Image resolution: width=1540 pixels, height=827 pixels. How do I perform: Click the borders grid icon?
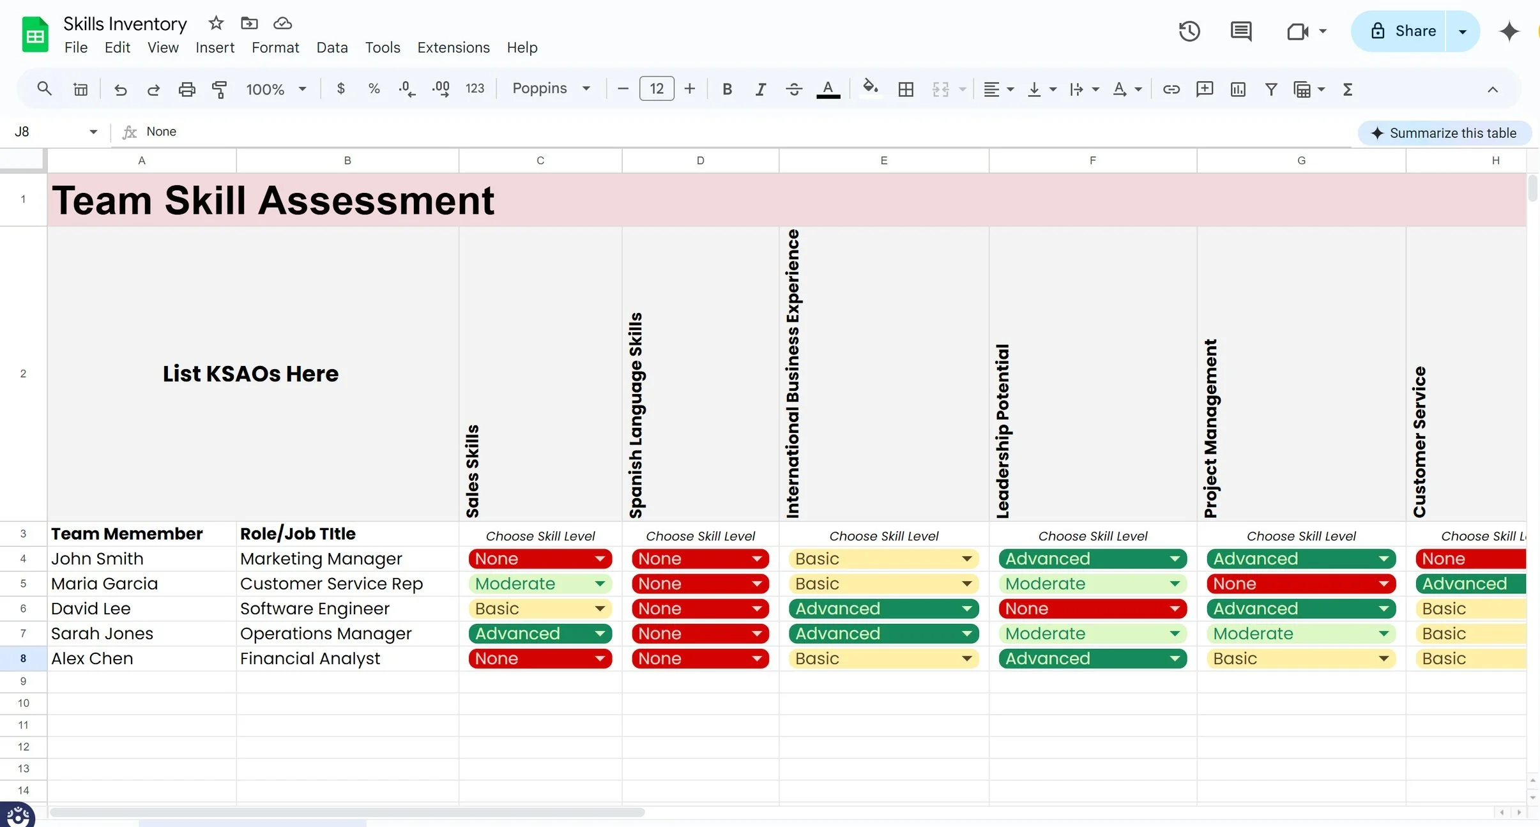(906, 89)
